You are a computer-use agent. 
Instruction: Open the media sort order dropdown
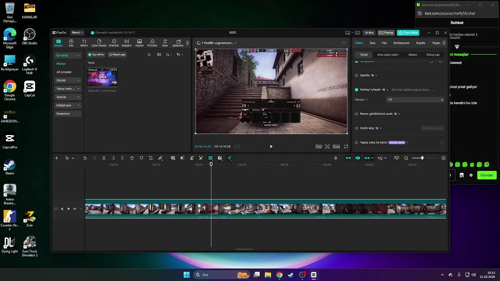pyautogui.click(x=169, y=55)
